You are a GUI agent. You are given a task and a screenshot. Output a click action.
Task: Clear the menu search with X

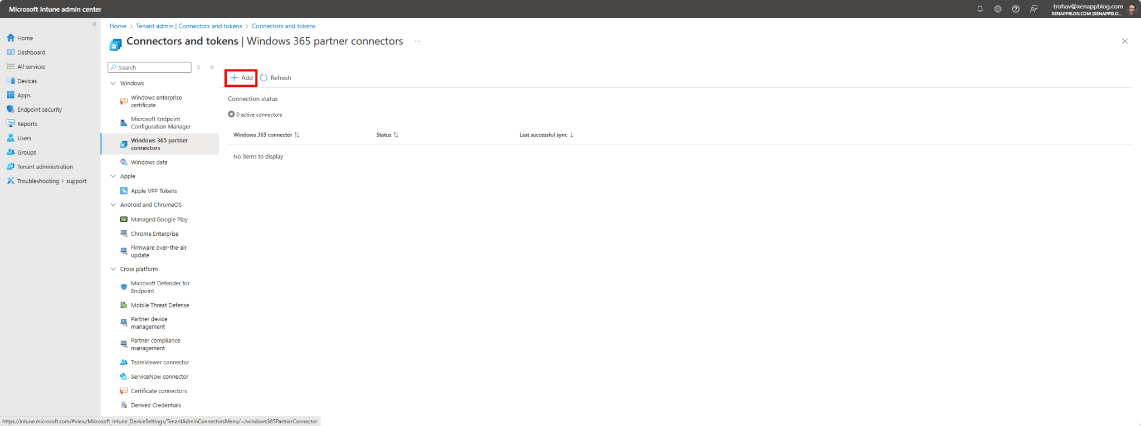point(198,67)
